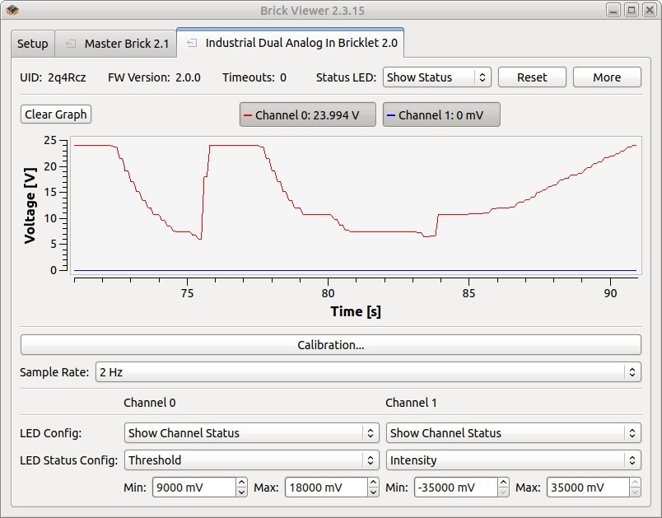662x518 pixels.
Task: Click Channel 0 Min field showing 9000 mV
Action: pos(194,488)
